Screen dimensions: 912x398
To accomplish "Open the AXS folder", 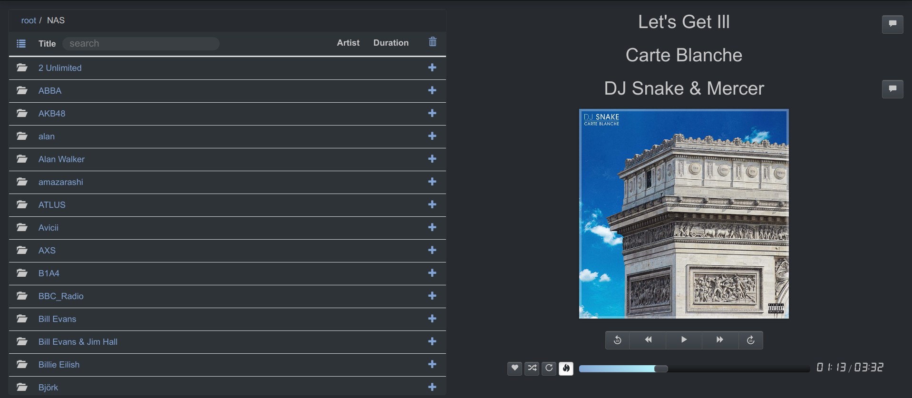I will click(x=47, y=251).
